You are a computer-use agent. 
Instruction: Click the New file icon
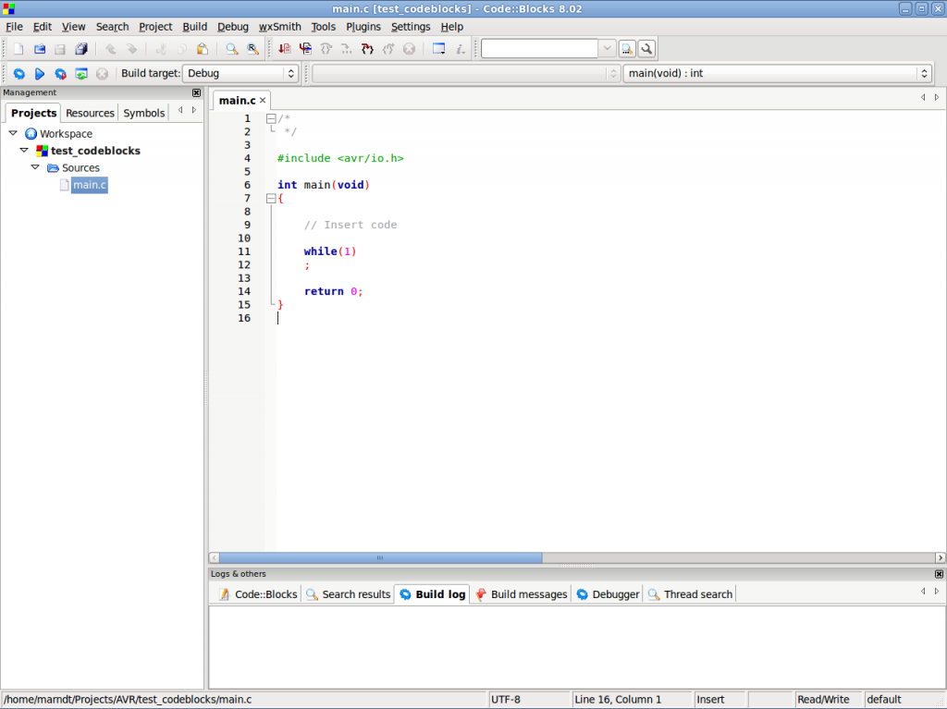[x=18, y=49]
